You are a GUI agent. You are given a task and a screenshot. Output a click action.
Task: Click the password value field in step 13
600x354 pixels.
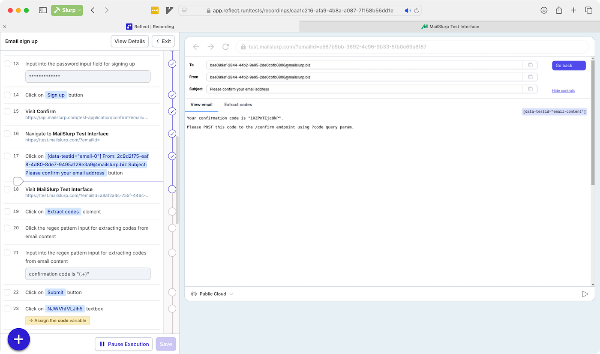click(88, 76)
